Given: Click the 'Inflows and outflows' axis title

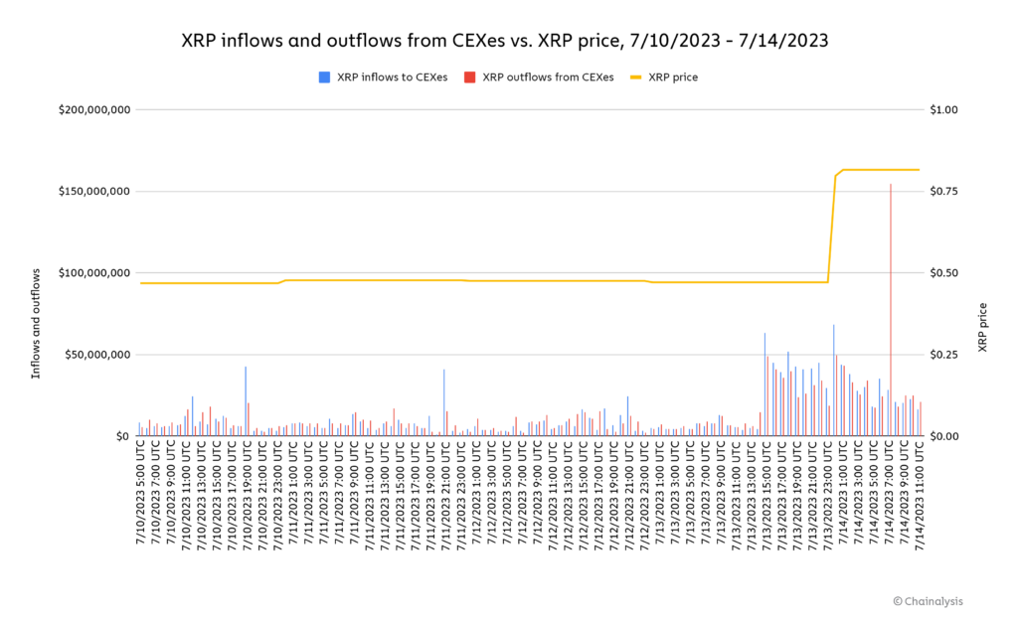Looking at the screenshot, I should click(x=36, y=323).
